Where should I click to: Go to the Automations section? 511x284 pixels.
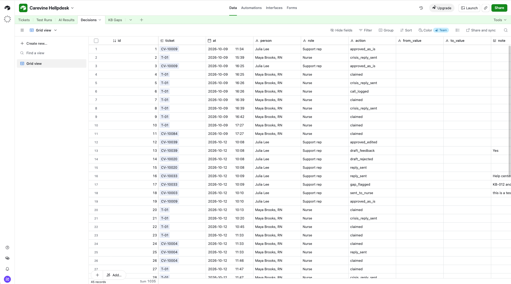coord(251,8)
